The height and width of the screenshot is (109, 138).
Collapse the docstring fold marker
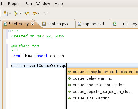[x=9, y=31]
